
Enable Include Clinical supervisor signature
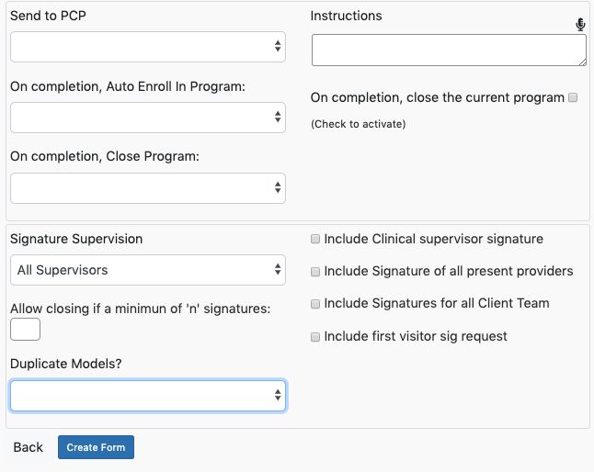[x=315, y=239]
